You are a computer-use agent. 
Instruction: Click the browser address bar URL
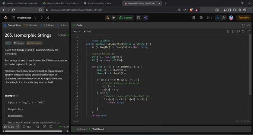[x=76, y=10]
